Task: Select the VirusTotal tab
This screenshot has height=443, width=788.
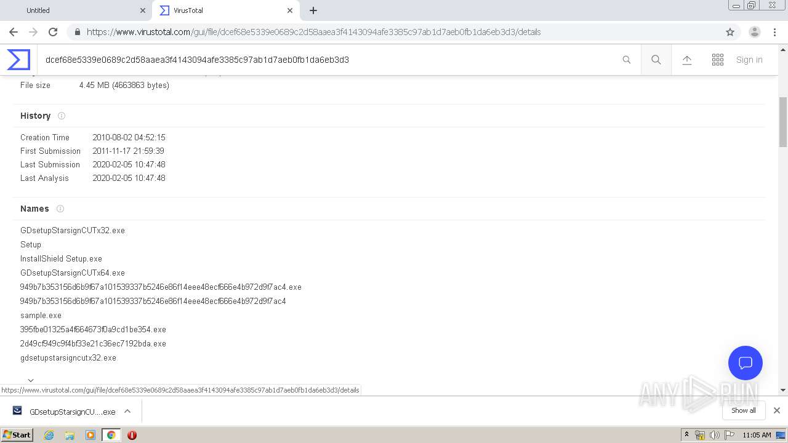Action: (x=225, y=10)
